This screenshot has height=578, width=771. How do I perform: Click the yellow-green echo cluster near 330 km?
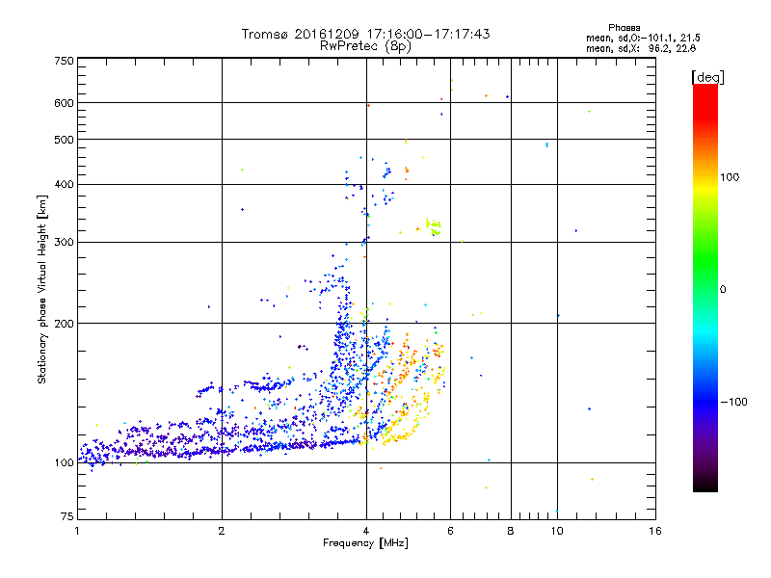coord(434,227)
